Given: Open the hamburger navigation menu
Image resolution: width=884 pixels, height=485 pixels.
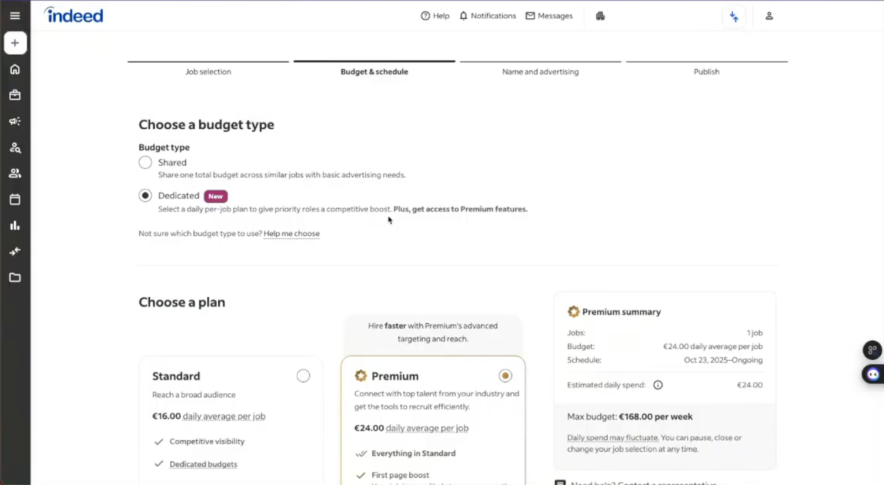Looking at the screenshot, I should pos(15,16).
